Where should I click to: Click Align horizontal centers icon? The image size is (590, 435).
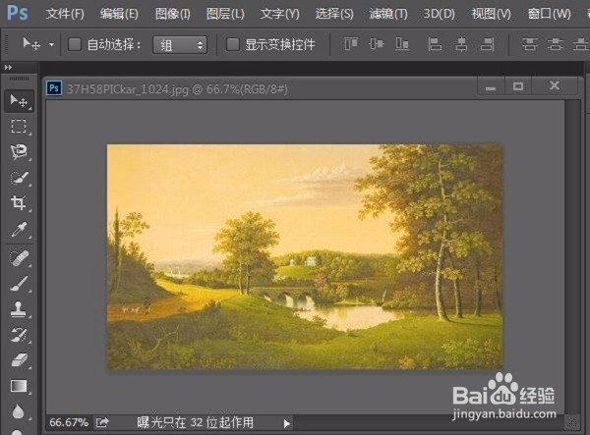coord(461,44)
